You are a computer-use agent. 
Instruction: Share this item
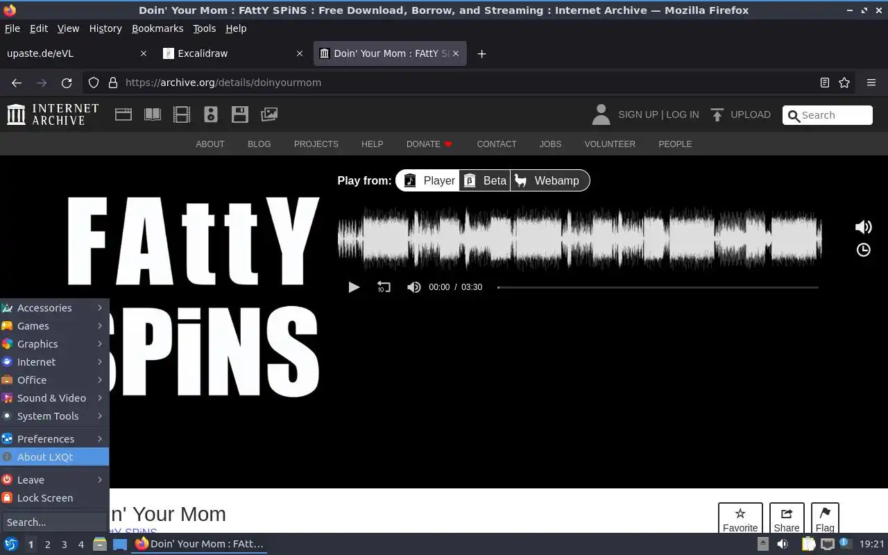click(x=787, y=520)
